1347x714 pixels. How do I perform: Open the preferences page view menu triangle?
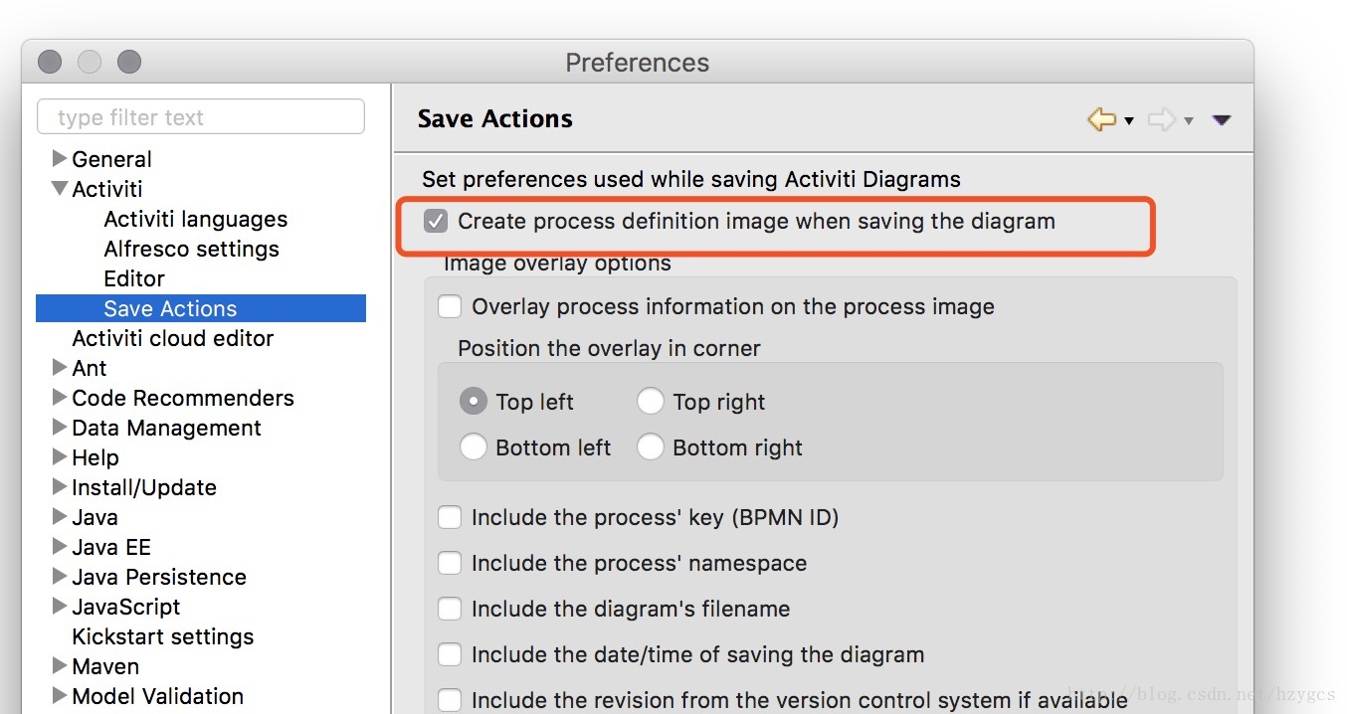click(x=1223, y=120)
